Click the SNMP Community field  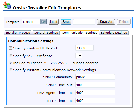pyautogui.click(x=95, y=77)
